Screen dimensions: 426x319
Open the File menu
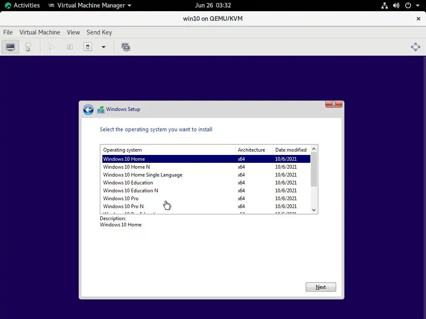[8, 32]
